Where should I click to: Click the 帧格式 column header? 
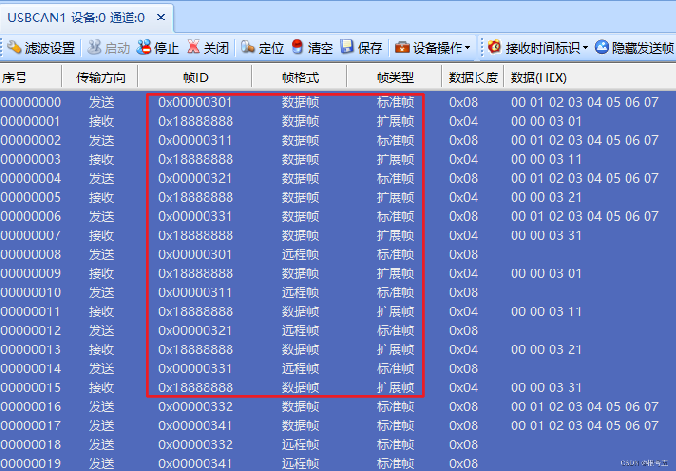coord(300,77)
